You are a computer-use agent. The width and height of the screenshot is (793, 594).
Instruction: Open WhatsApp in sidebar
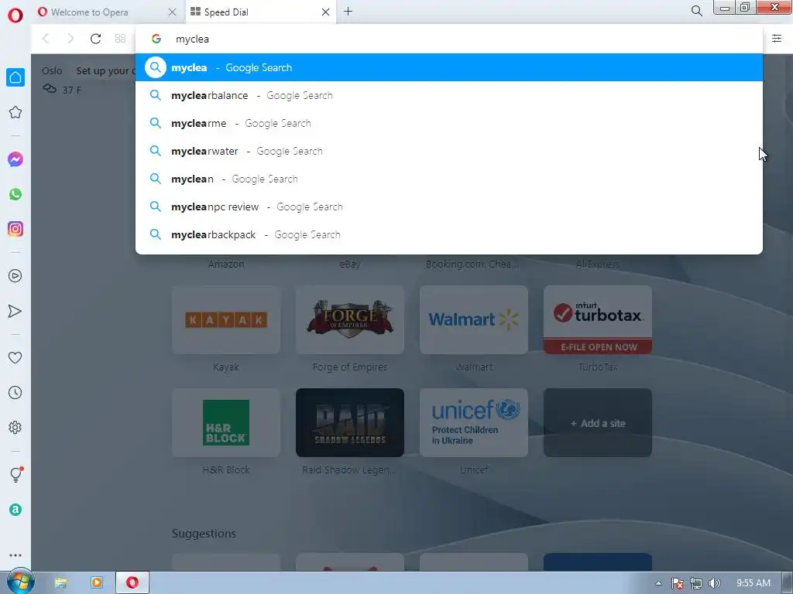tap(15, 194)
